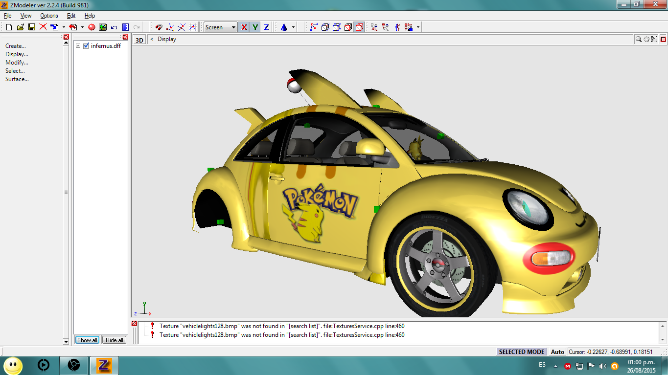
Task: Select the Polygons-level red cube mode icon
Action: click(x=347, y=27)
